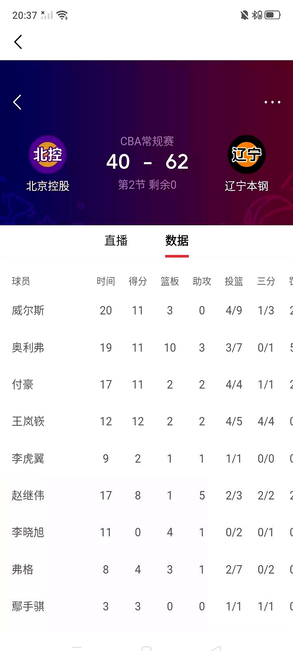
Task: Open the 辽宁本钢 team logo
Action: click(247, 155)
